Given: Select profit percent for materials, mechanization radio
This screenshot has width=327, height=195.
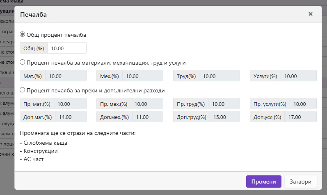Looking at the screenshot, I should [23, 63].
